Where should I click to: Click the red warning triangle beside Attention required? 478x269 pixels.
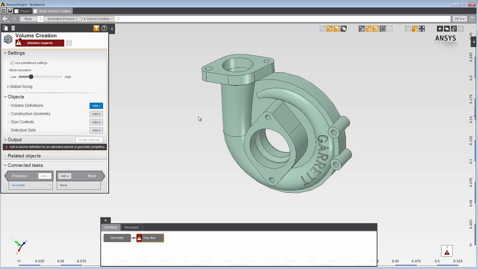(19, 43)
